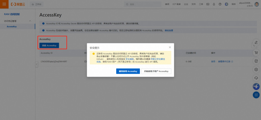Open the 支持 menu
This screenshot has width=261, height=120.
(x=193, y=4)
